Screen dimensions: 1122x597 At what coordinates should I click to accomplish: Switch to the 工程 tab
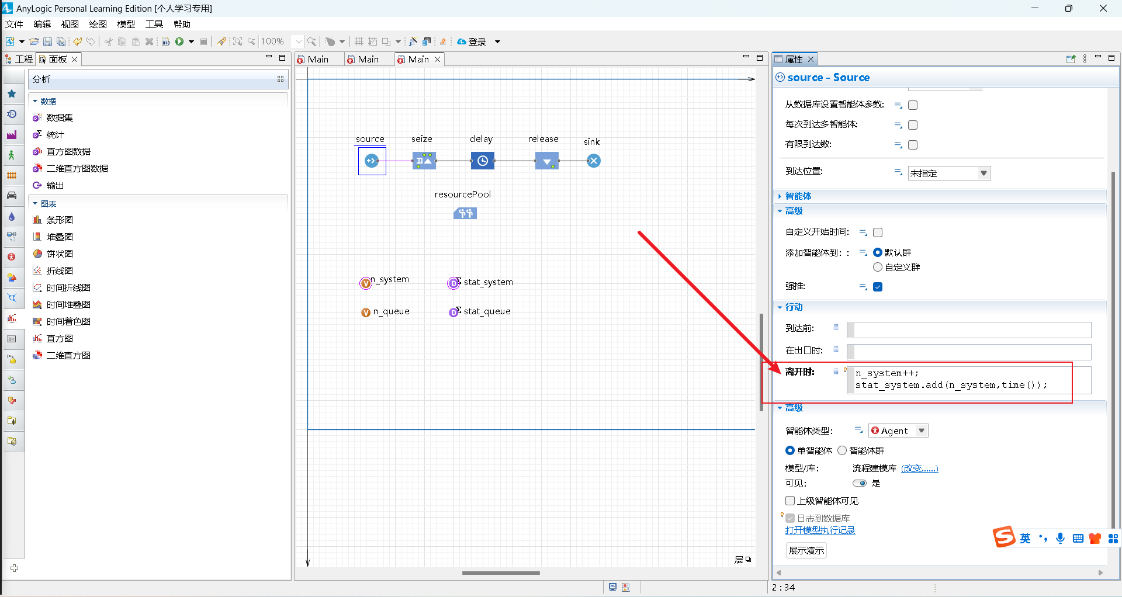click(19, 59)
